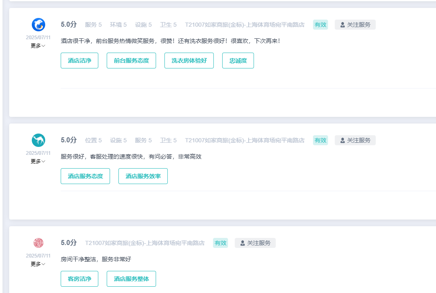
Task: Click the blue dolphin Ctrip source icon
Action: (38, 25)
